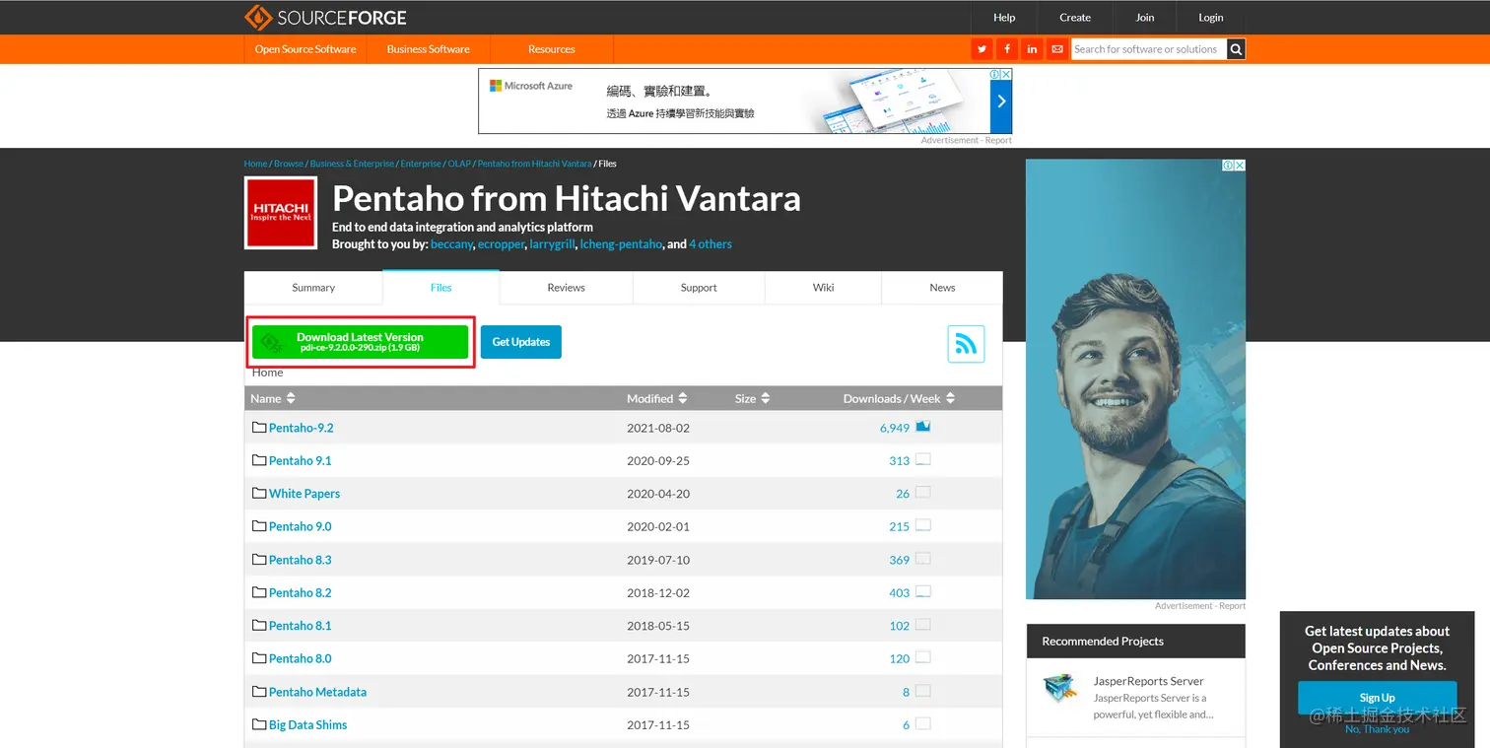Click the Join link in header
This screenshot has height=748, width=1490.
point(1144,18)
